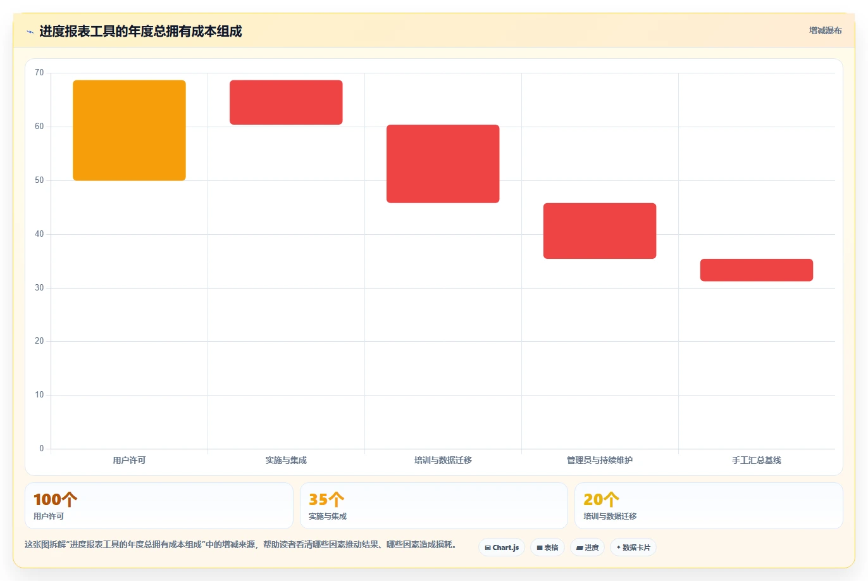Select the 进度 tag chip
The height and width of the screenshot is (581, 868).
588,547
